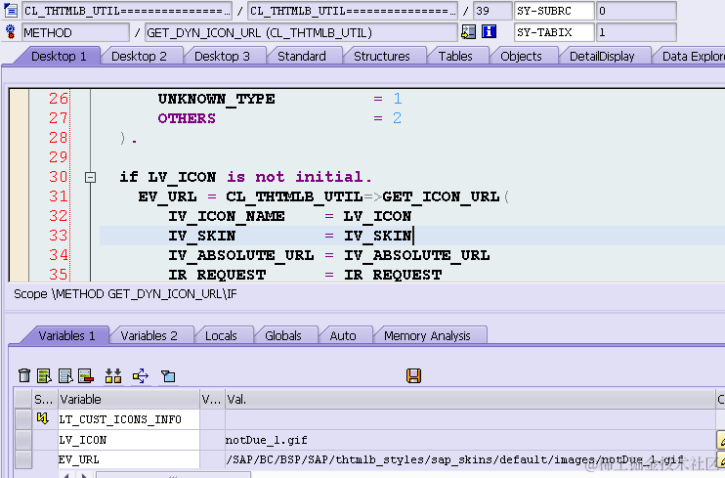Click the second CL_THTMLB_UTIL include field
The height and width of the screenshot is (478, 725).
coord(353,11)
